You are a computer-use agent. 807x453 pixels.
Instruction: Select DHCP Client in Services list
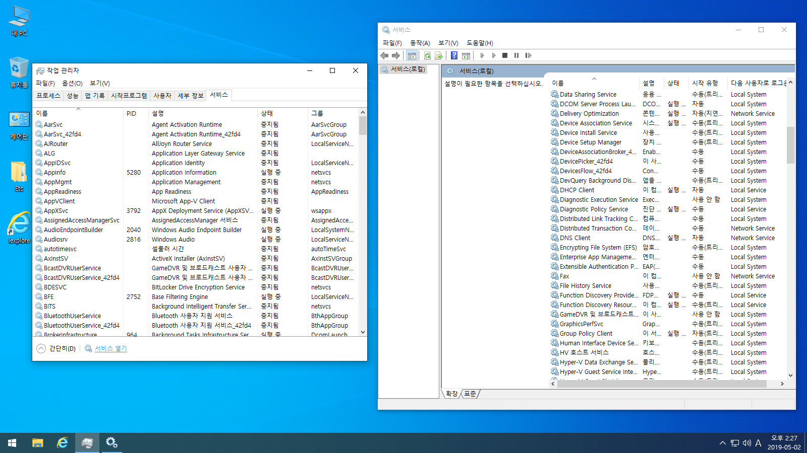point(668,190)
